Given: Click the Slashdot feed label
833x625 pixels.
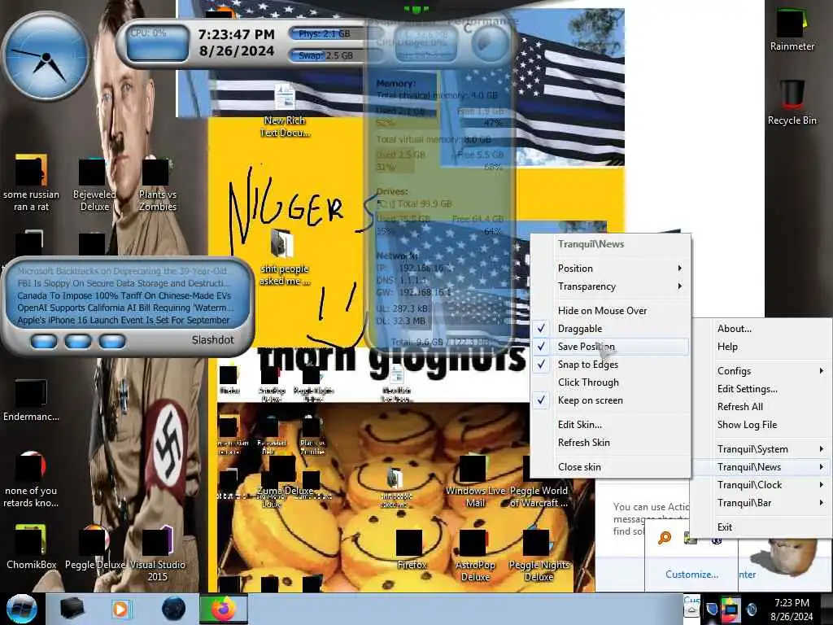Looking at the screenshot, I should point(212,340).
